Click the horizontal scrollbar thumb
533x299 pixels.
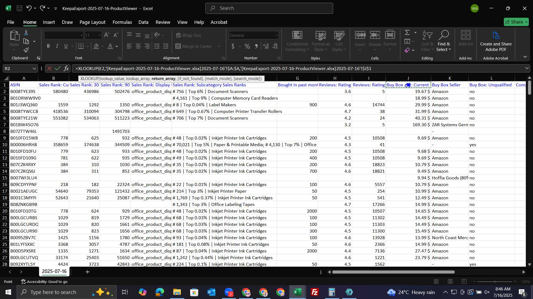393,272
